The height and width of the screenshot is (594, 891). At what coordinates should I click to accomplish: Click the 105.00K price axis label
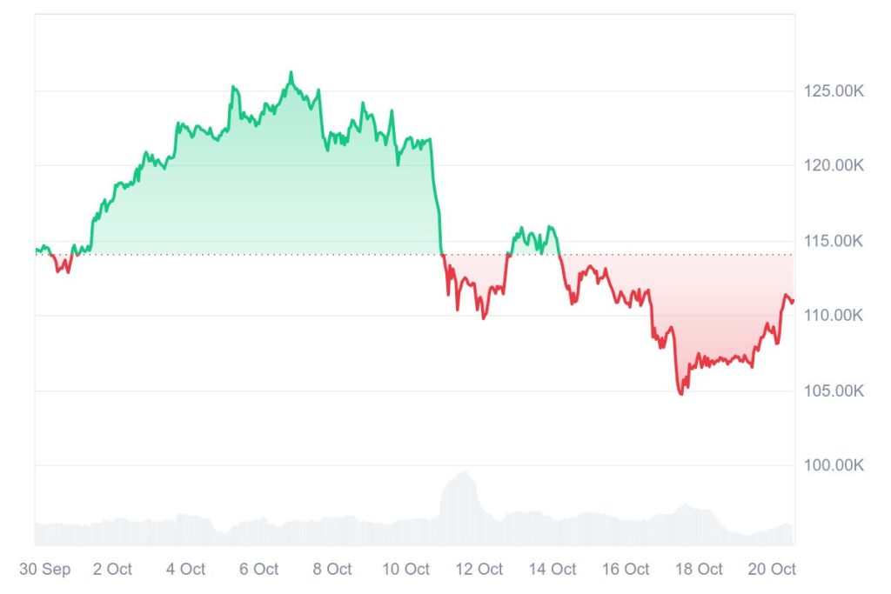click(834, 391)
